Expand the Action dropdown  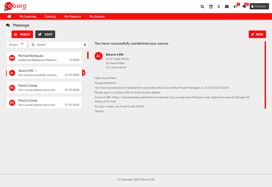pos(16,45)
